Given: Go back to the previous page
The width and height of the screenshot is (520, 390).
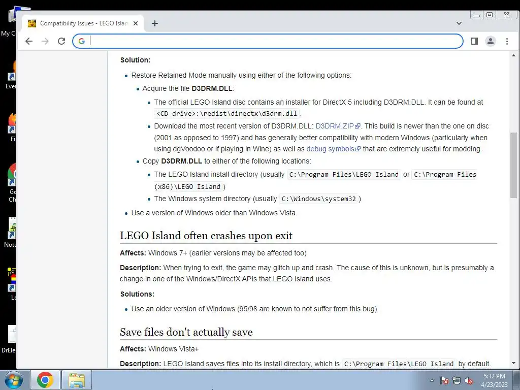Looking at the screenshot, I should pos(29,41).
